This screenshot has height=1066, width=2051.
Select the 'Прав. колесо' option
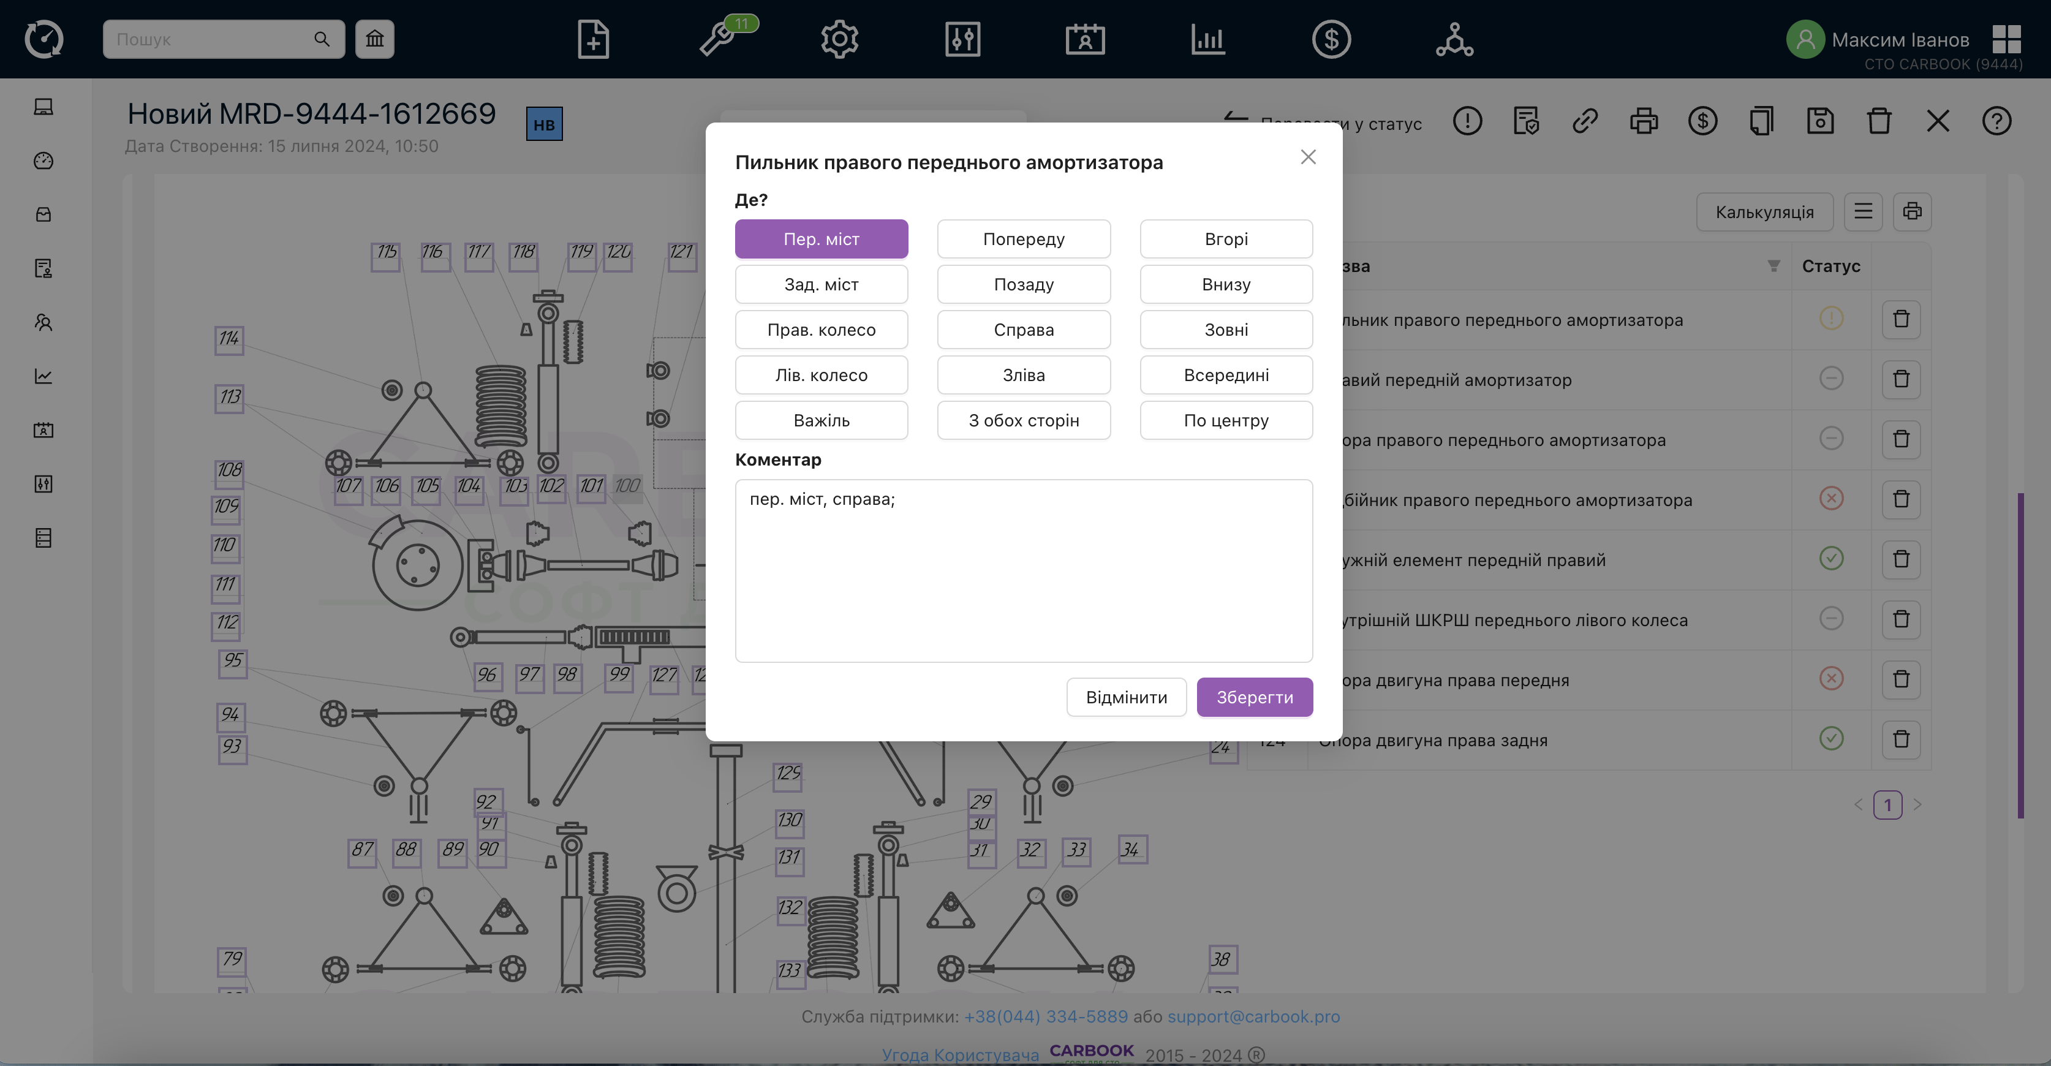[x=821, y=330]
